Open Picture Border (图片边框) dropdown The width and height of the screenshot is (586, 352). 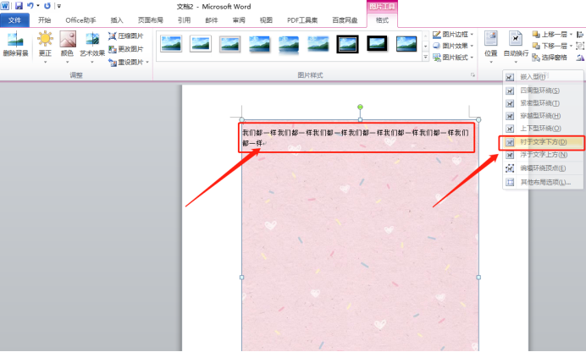click(x=453, y=35)
